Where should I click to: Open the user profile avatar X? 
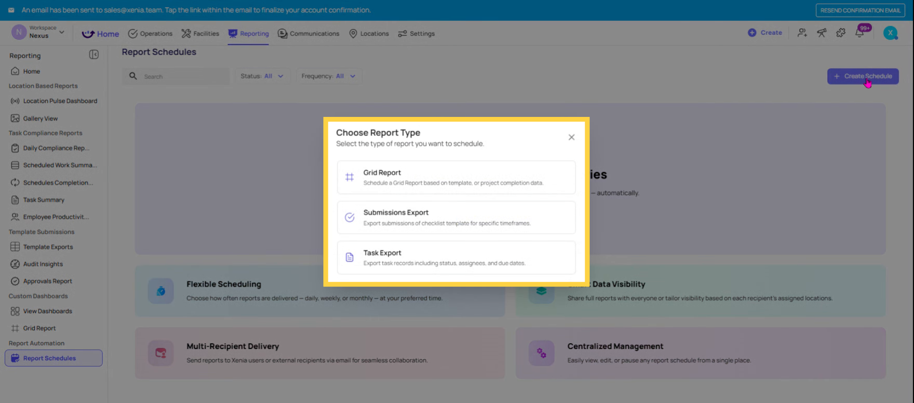point(890,33)
